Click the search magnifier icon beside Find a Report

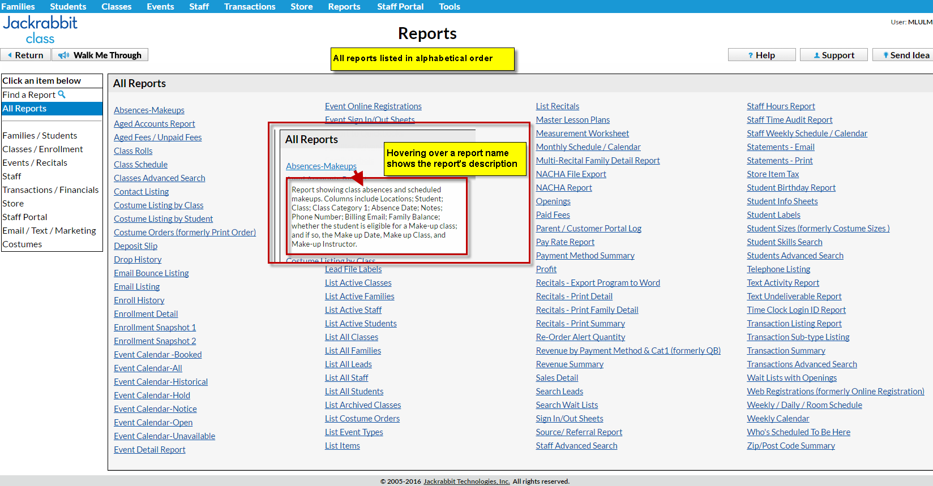62,94
